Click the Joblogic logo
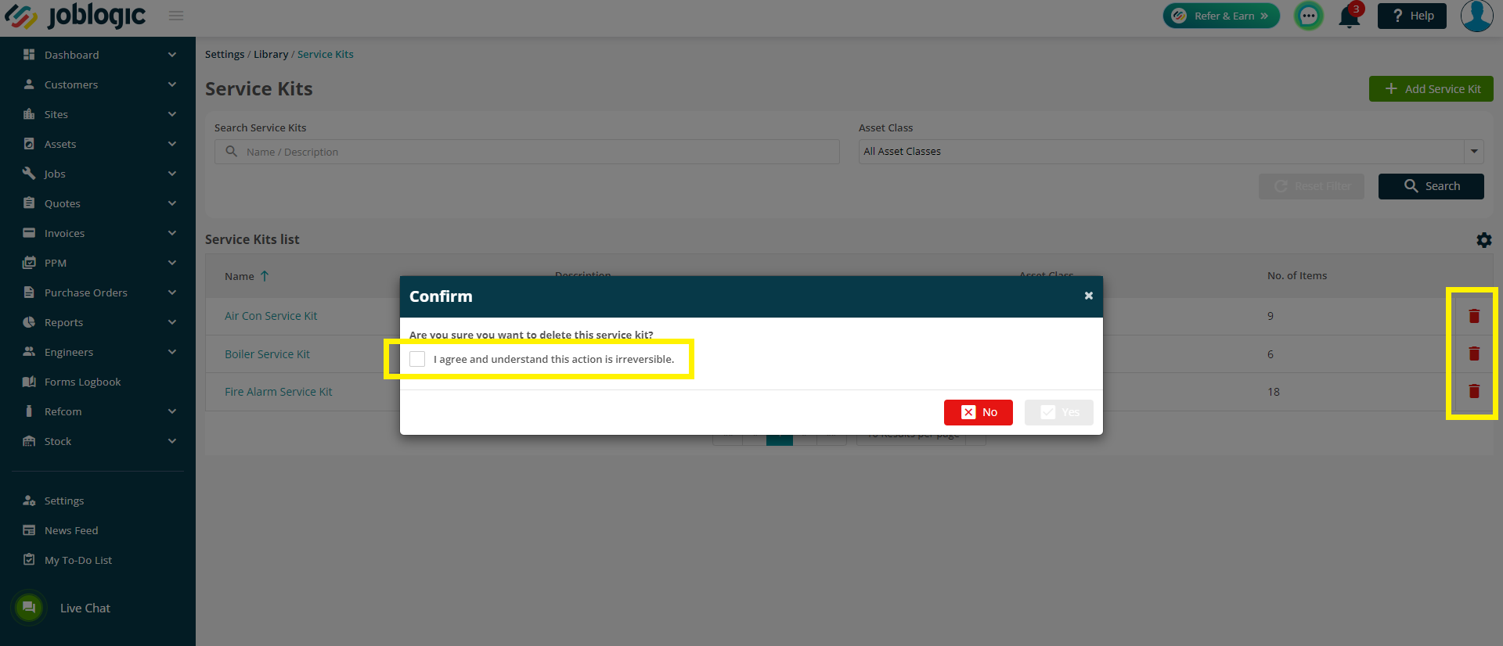 [75, 16]
